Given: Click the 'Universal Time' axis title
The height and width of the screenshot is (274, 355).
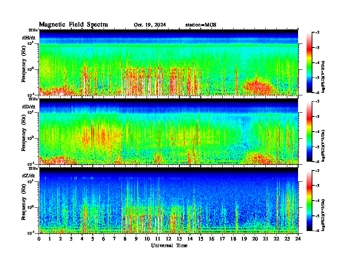Looking at the screenshot, I should (169, 245).
